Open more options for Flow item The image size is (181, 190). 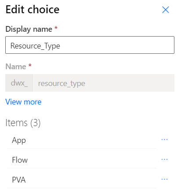pyautogui.click(x=164, y=159)
